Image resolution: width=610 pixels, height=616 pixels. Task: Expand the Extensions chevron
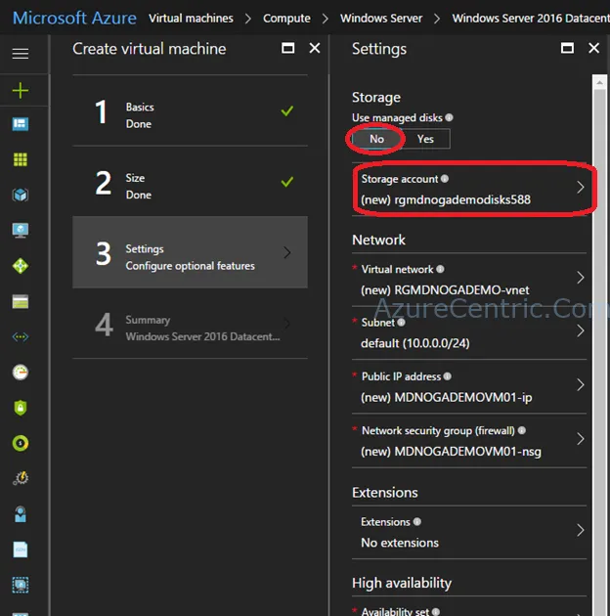click(581, 530)
